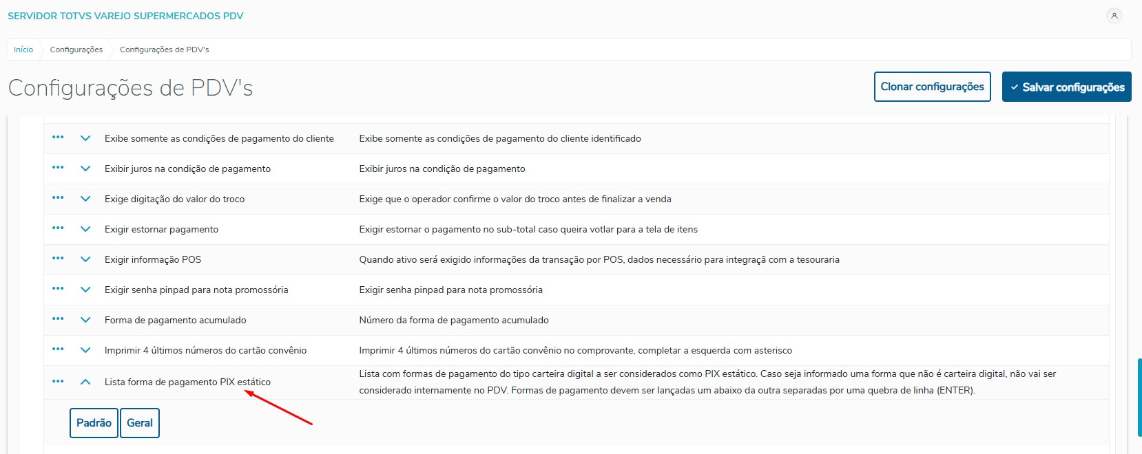
Task: Open three-dot menu for Exigir informação POS
Action: point(58,259)
